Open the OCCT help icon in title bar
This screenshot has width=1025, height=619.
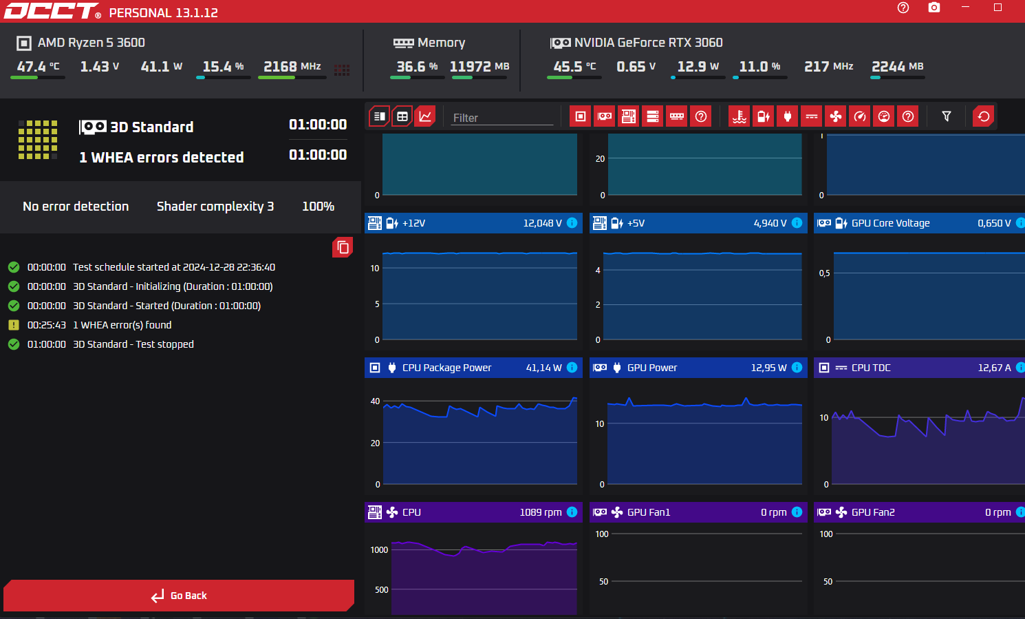click(x=903, y=8)
